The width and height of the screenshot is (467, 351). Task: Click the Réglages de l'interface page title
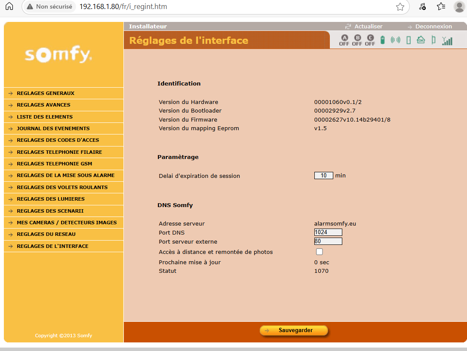pos(188,40)
